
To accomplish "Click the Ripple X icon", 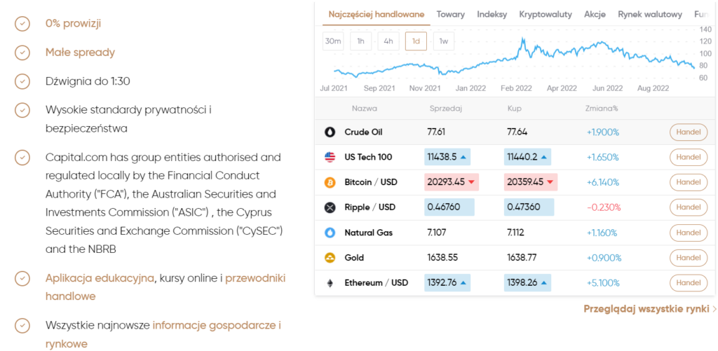I will pyautogui.click(x=330, y=207).
